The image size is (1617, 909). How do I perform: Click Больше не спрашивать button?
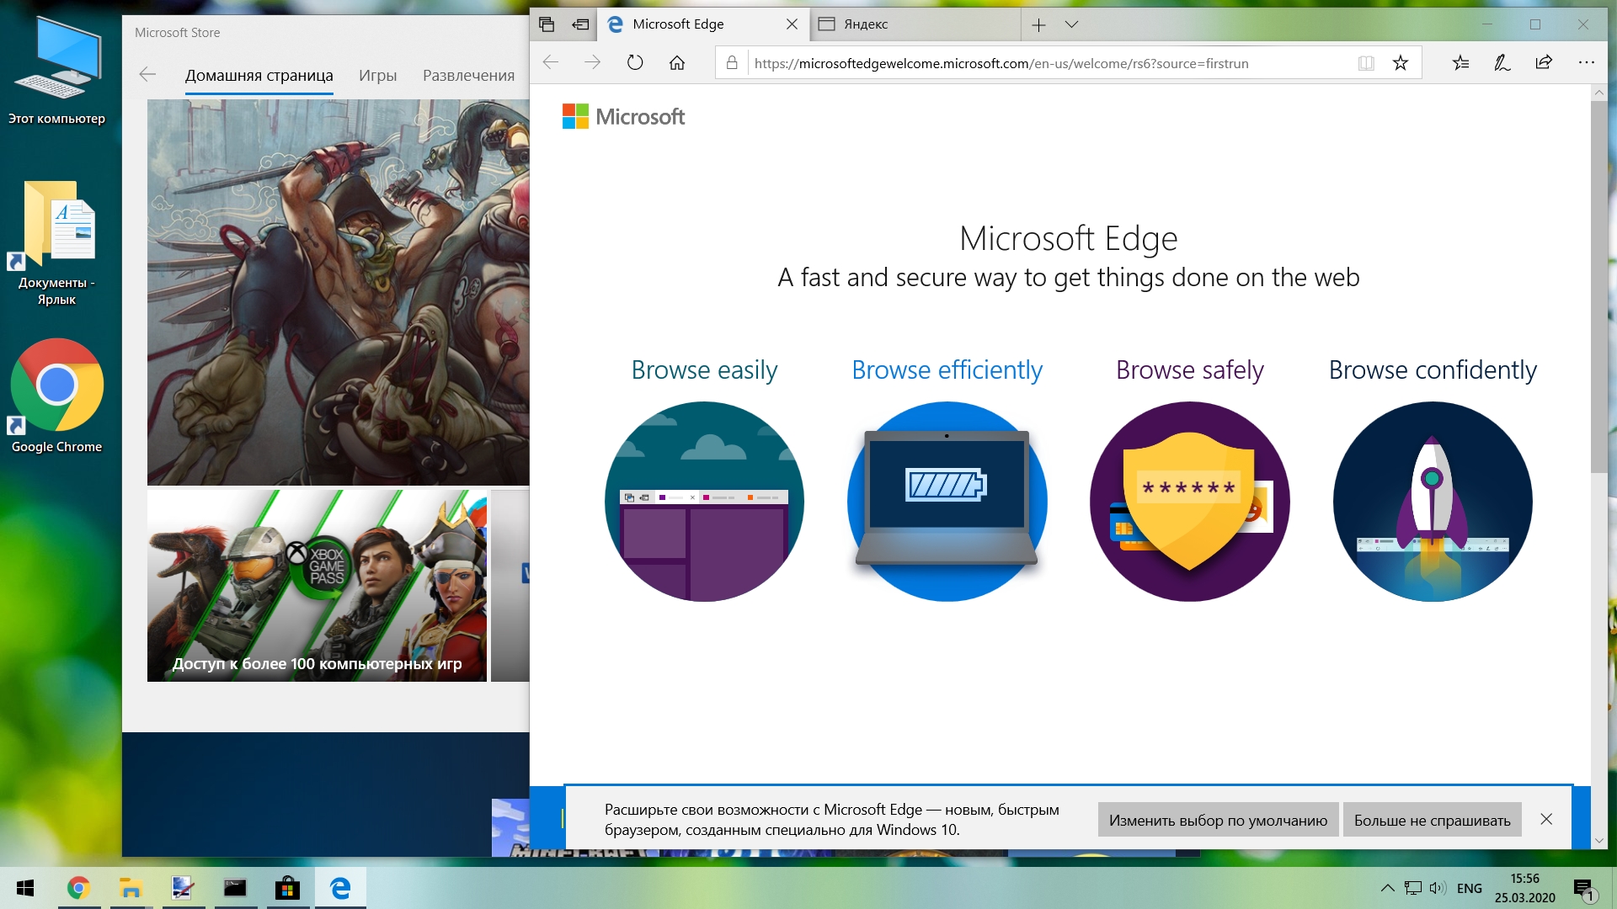click(x=1432, y=820)
